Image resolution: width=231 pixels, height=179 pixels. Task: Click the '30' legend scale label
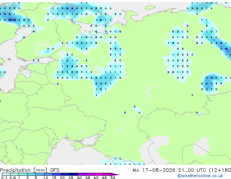(79, 178)
